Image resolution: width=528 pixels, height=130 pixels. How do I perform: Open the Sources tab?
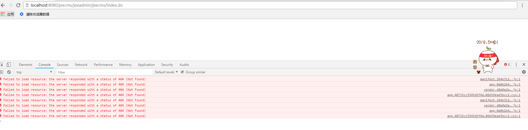point(63,65)
